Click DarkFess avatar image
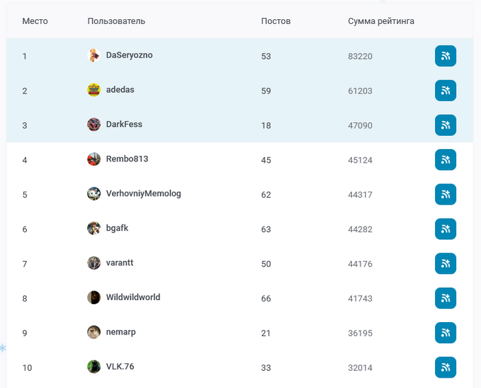 click(x=94, y=124)
